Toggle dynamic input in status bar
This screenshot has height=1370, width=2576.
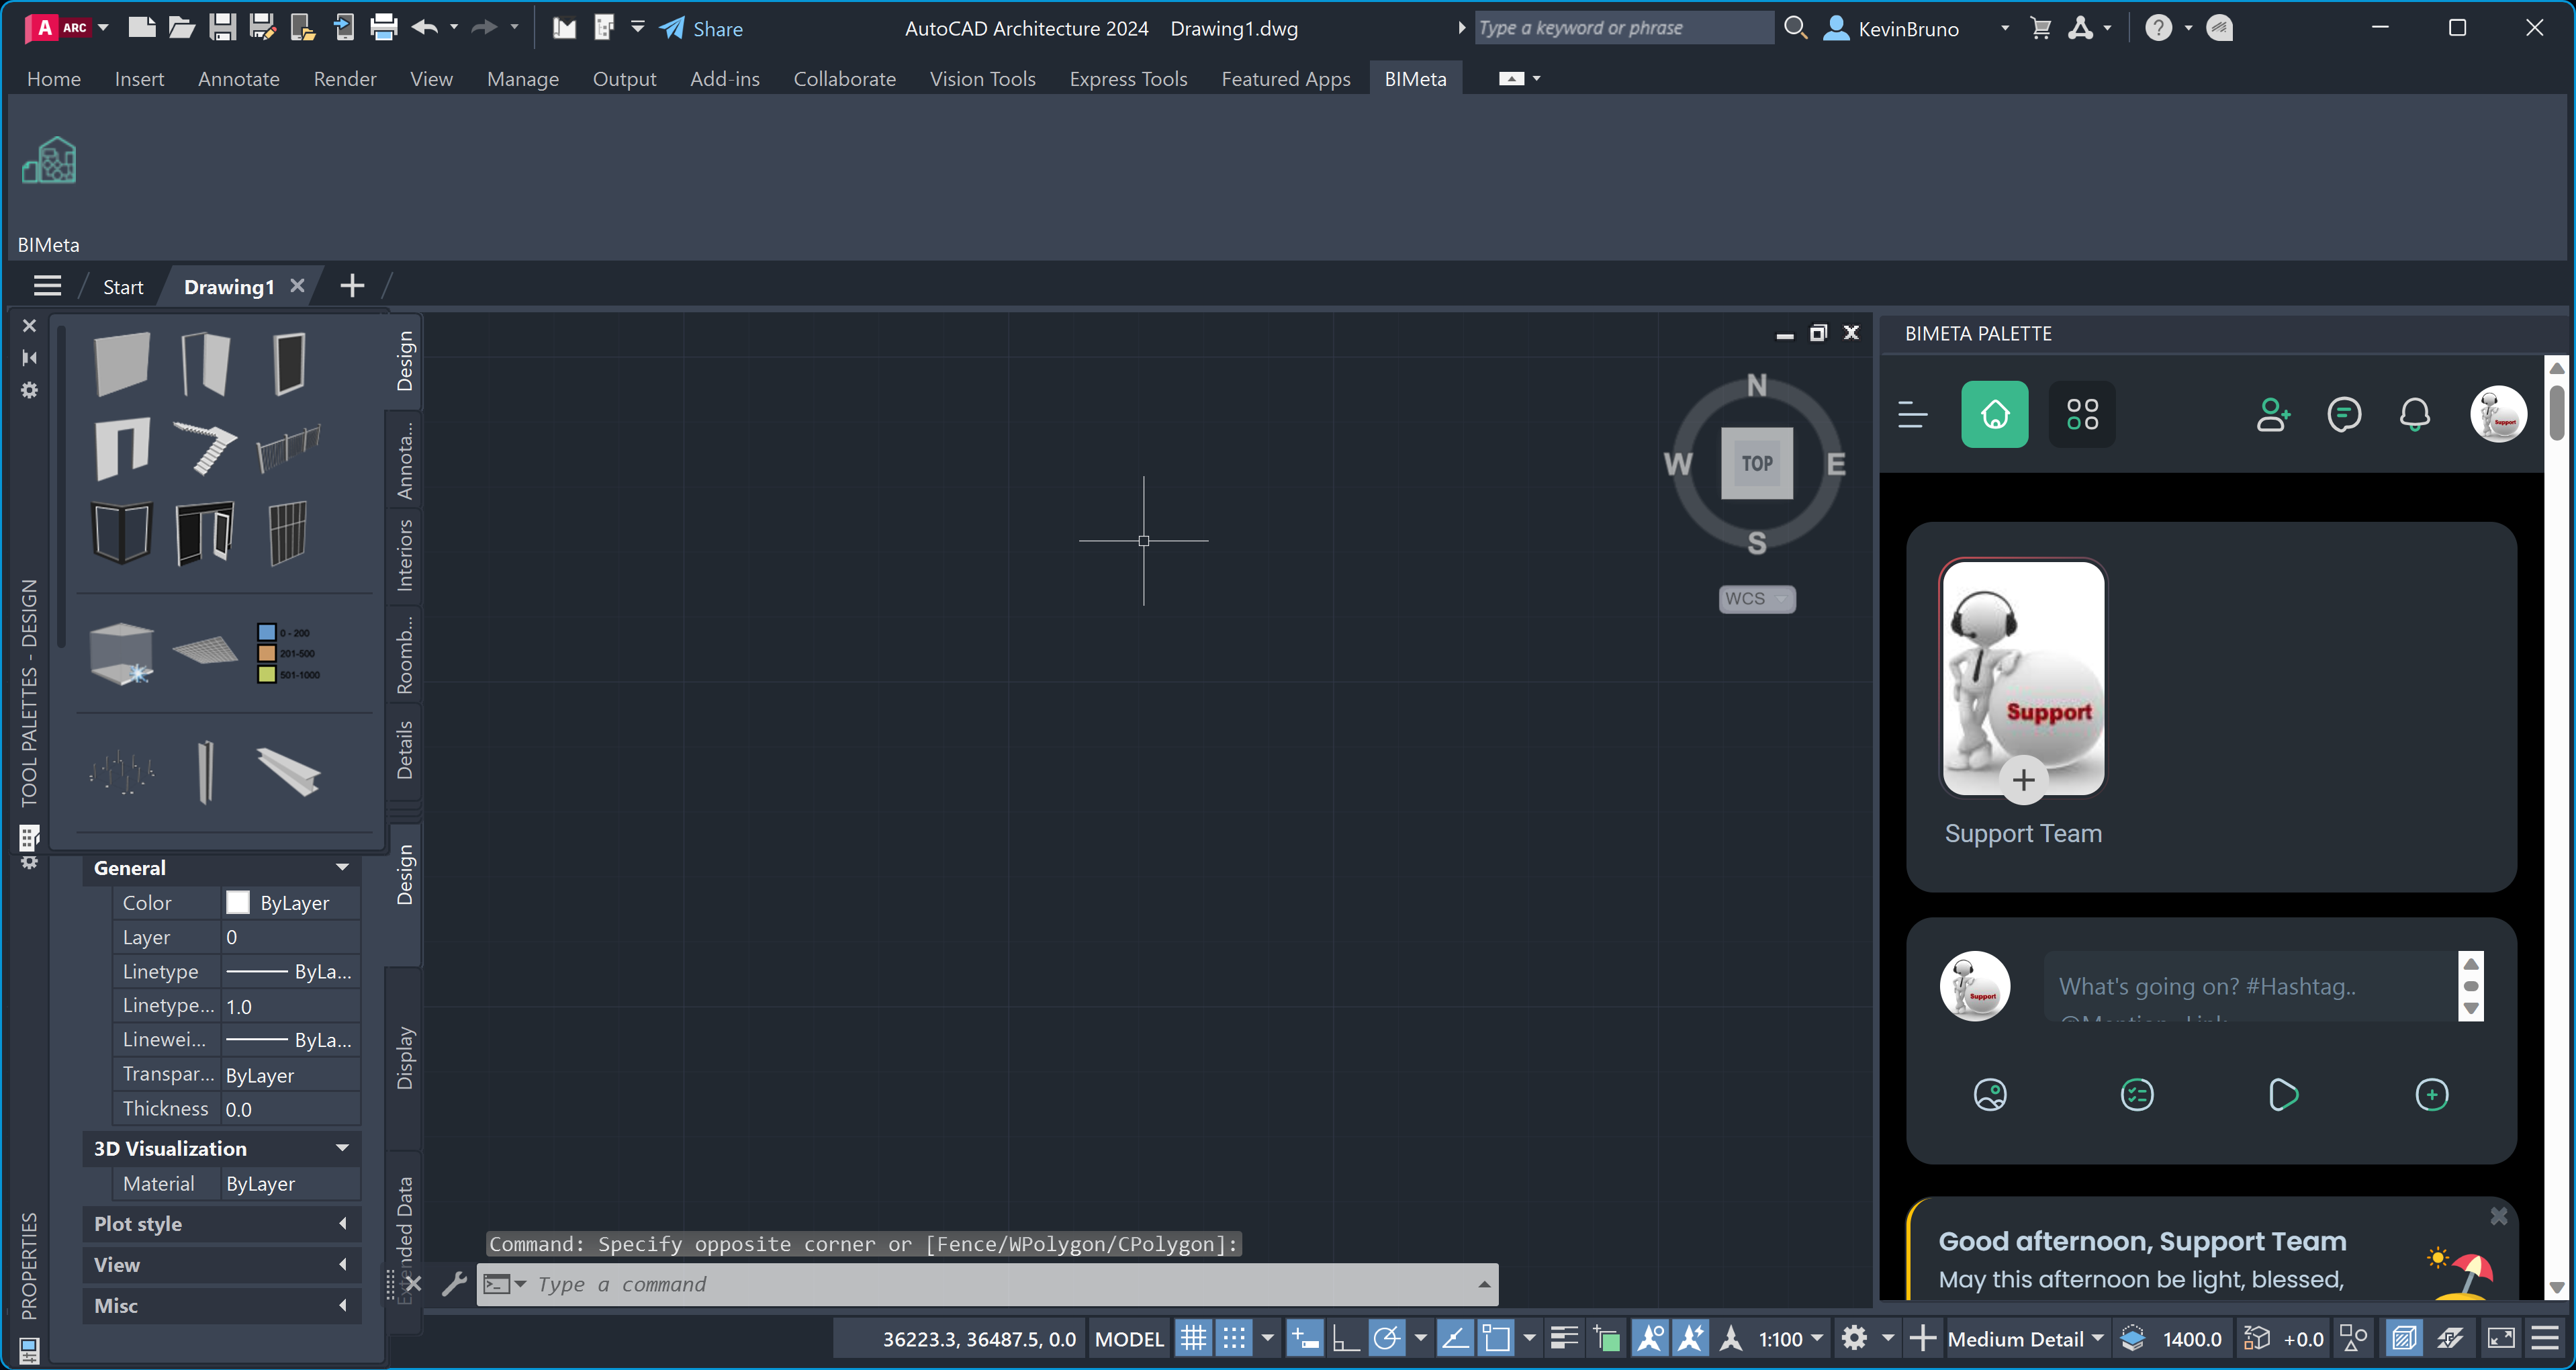point(1305,1339)
